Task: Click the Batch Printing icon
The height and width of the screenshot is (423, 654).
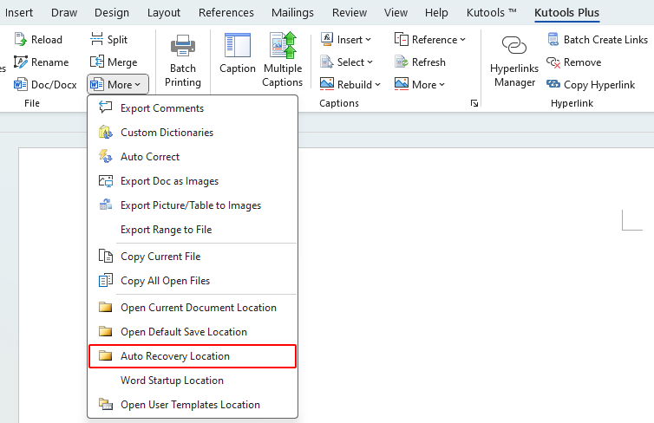Action: (x=183, y=47)
